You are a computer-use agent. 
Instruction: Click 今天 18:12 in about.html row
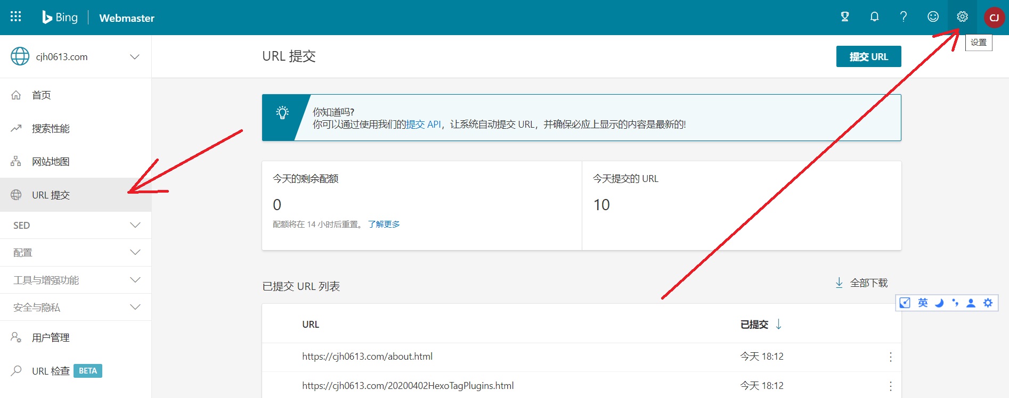762,356
